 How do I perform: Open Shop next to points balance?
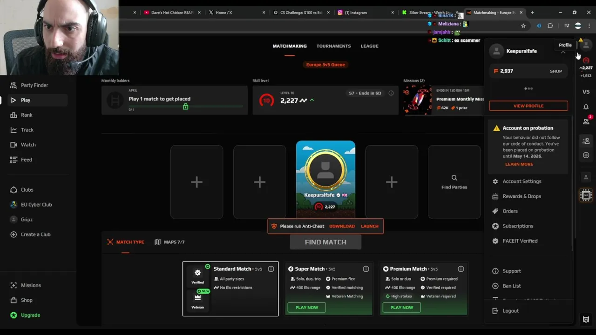point(556,71)
